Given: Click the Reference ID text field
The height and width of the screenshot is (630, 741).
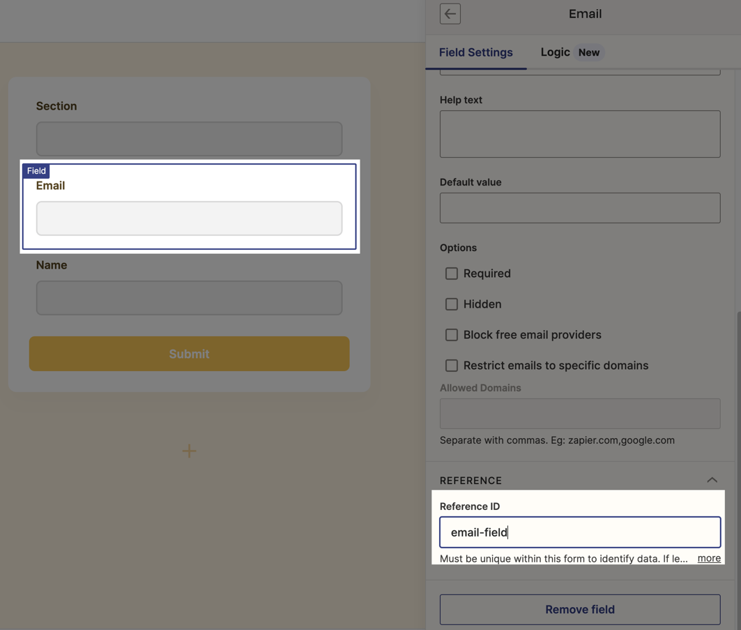Looking at the screenshot, I should 579,532.
